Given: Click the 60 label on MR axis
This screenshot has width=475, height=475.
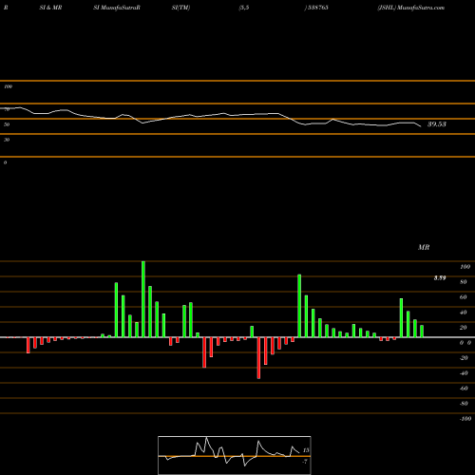Looking at the screenshot, I should coord(464,297).
